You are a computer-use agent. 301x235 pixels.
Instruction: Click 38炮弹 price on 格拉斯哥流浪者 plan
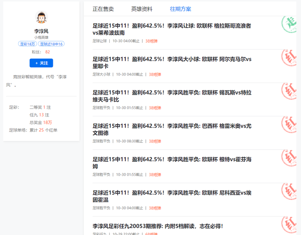click(151, 41)
